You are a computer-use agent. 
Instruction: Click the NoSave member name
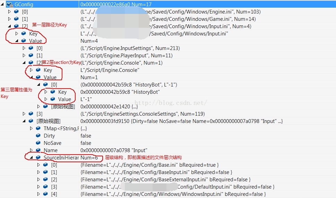(x=52, y=143)
